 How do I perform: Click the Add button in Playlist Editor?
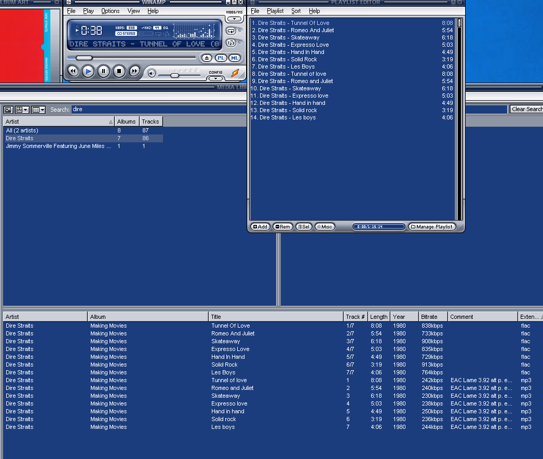260,226
